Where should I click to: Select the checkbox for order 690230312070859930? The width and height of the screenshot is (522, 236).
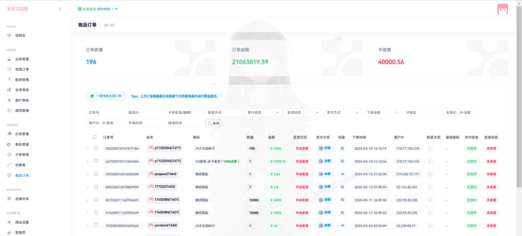(x=96, y=187)
